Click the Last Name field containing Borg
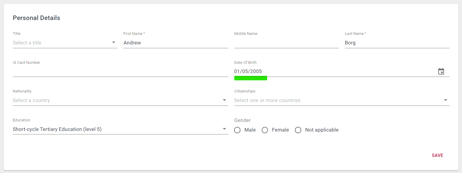462x173 pixels. [x=397, y=43]
